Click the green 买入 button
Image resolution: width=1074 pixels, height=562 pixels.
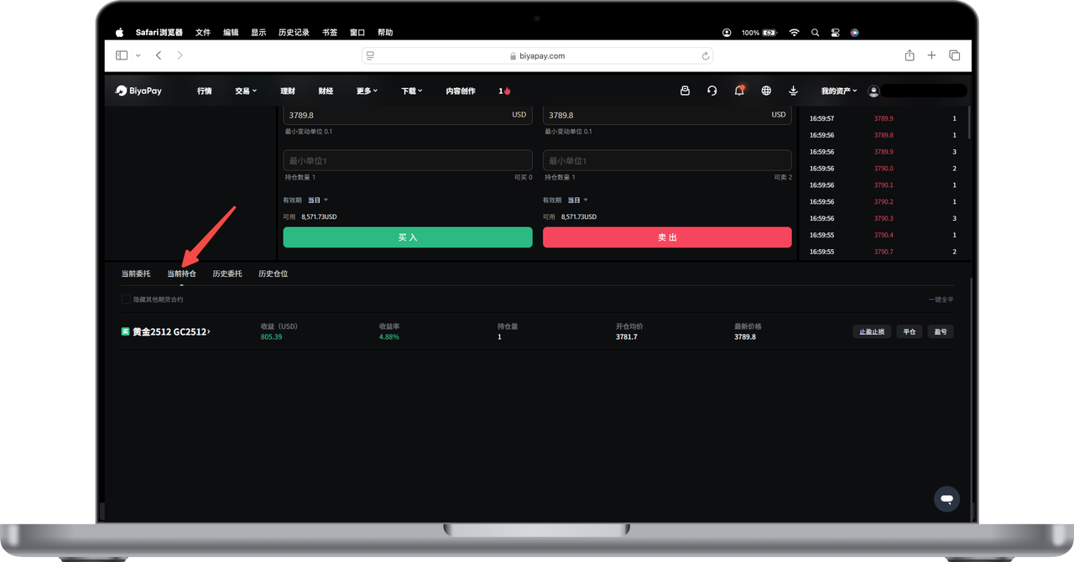coord(408,237)
